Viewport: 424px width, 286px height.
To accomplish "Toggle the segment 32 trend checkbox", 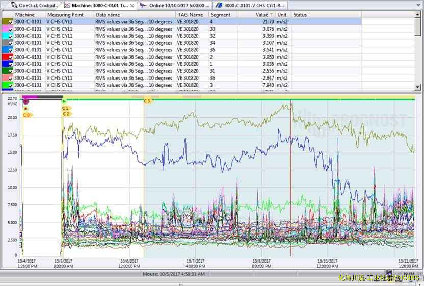I will tap(11, 36).
